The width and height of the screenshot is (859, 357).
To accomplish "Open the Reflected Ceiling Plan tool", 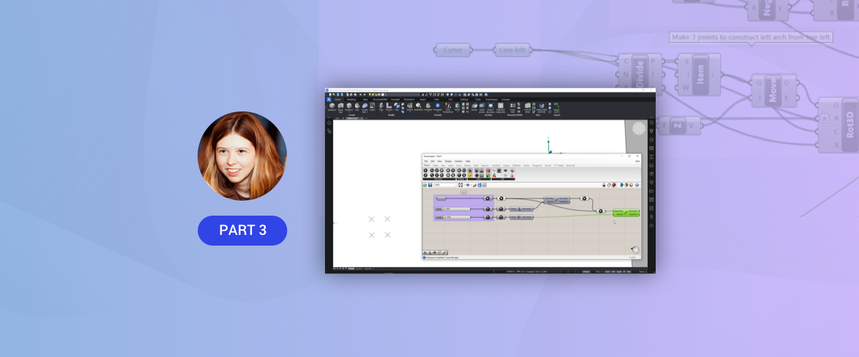I will pos(500,108).
